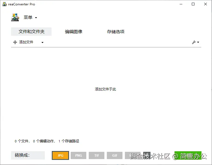
Task: Expand the 添加文件 dropdown arrow
Action: (x=42, y=42)
